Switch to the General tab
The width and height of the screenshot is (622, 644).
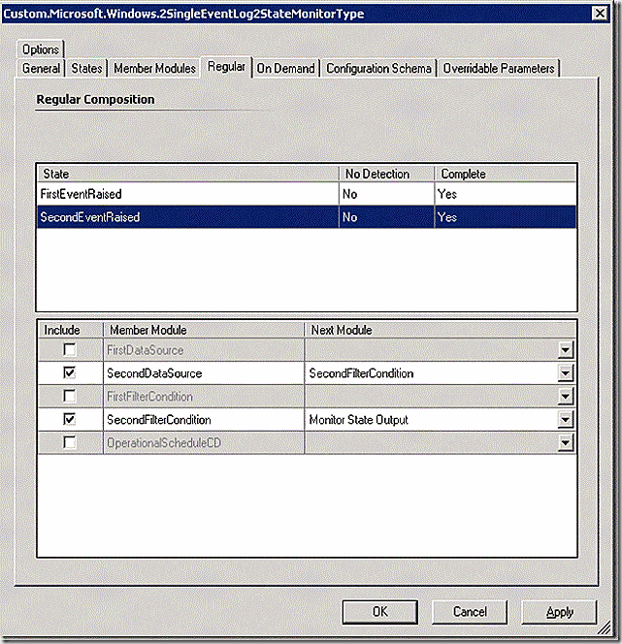coord(41,68)
